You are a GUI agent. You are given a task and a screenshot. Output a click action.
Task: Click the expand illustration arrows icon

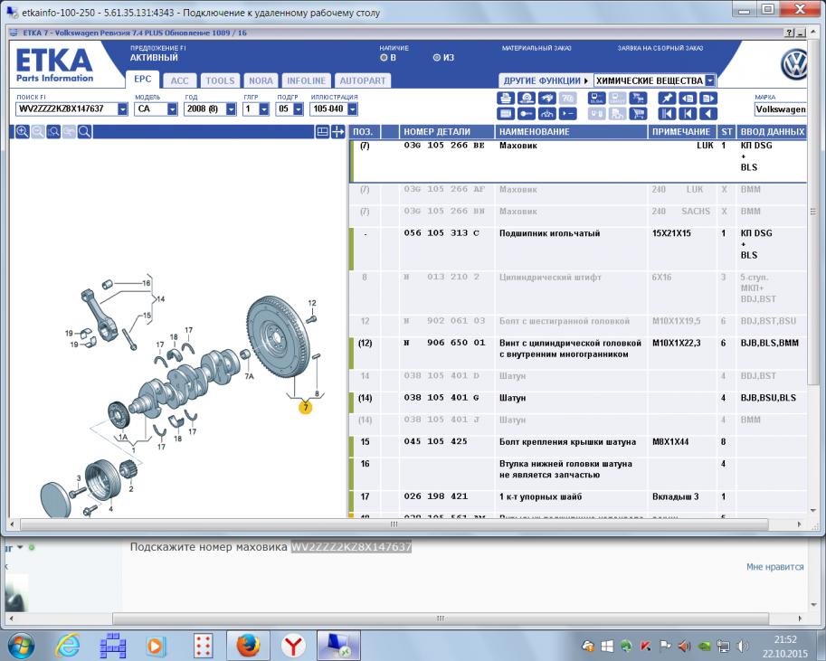click(x=337, y=132)
